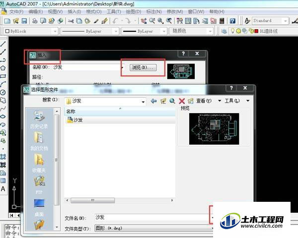Image resolution: width=298 pixels, height=238 pixels.
Task: Open QuickCalc calculator icon
Action: [x=222, y=21]
